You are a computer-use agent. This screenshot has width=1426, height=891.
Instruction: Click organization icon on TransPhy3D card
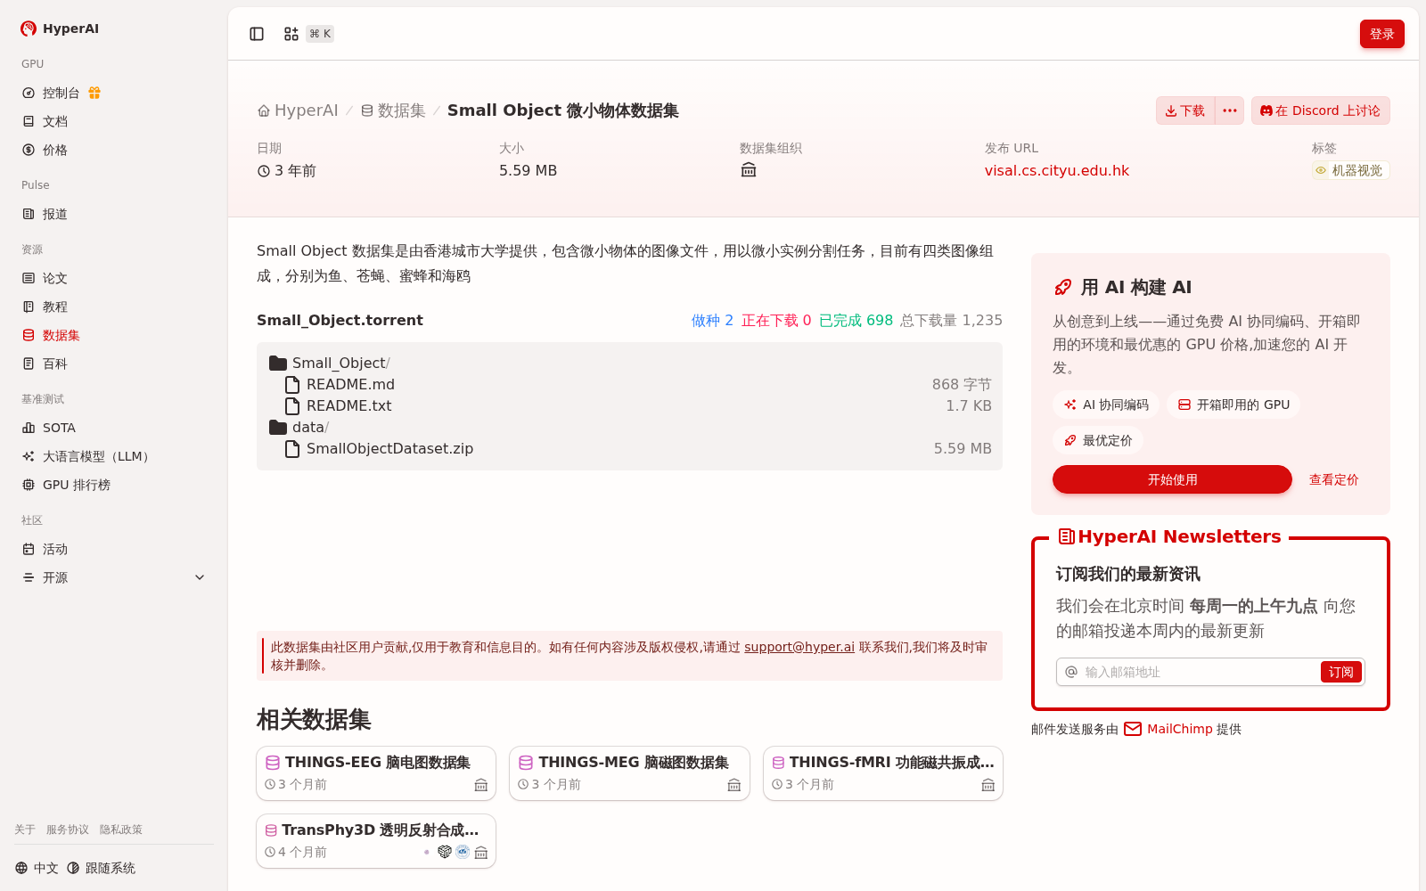481,853
